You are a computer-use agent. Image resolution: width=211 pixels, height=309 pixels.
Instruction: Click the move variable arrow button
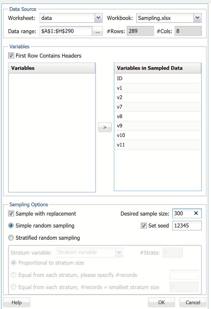(x=105, y=127)
